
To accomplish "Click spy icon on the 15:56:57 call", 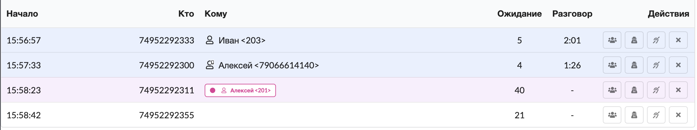I will pyautogui.click(x=634, y=40).
